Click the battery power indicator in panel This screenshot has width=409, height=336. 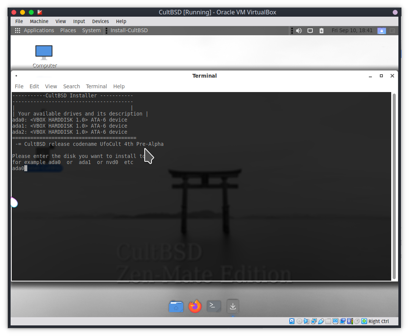tap(322, 31)
